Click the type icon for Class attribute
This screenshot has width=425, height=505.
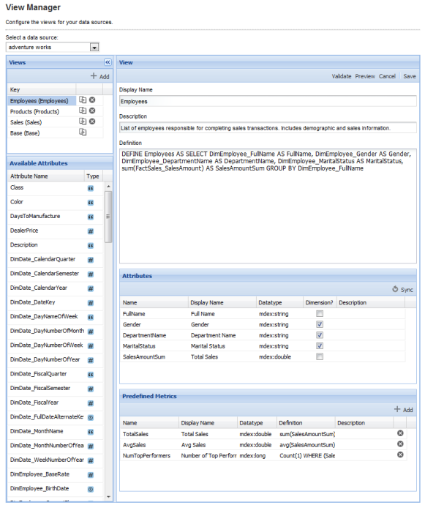[91, 188]
